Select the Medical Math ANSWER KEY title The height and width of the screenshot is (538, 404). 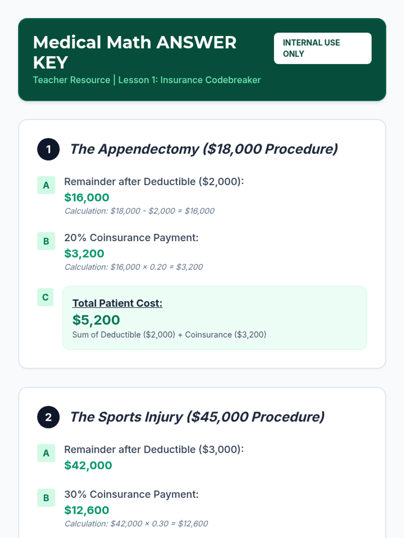tap(135, 52)
